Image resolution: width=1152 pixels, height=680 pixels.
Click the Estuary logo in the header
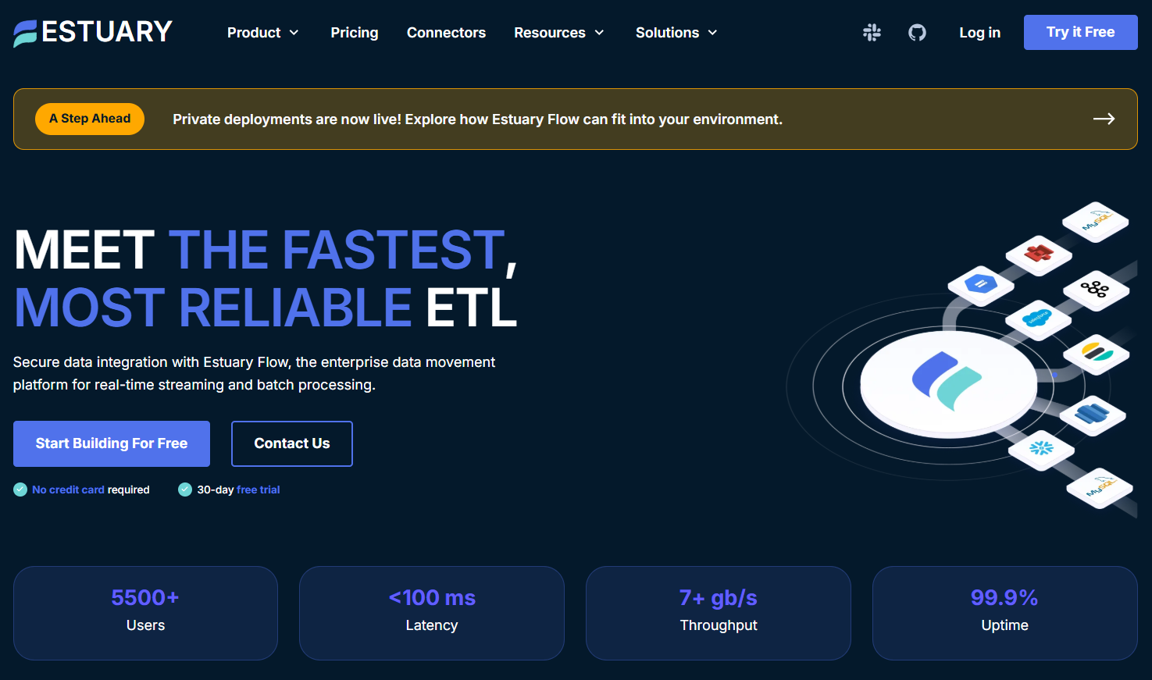93,32
